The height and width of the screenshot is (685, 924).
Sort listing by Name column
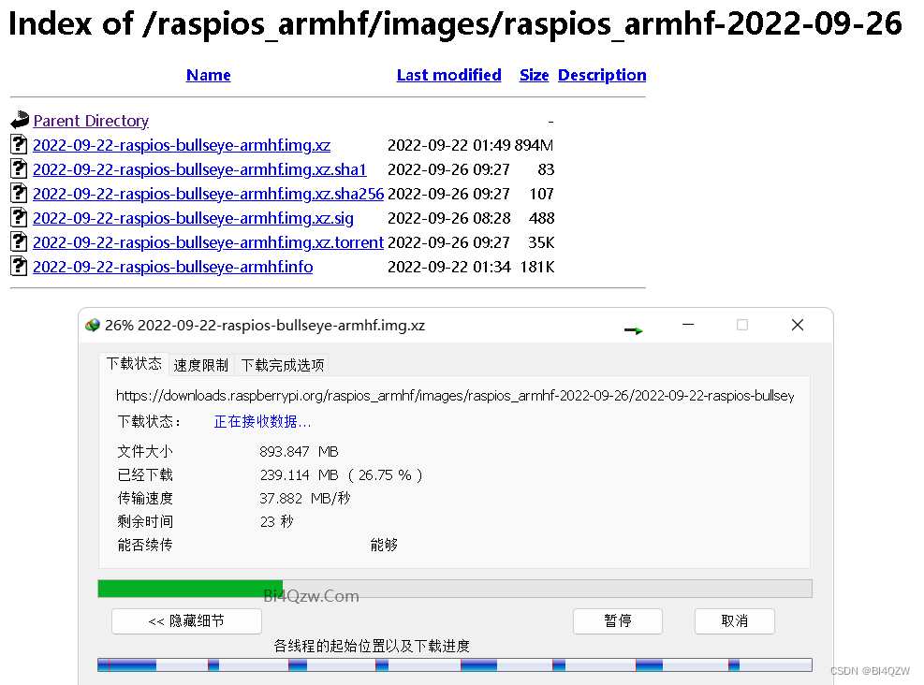pos(208,75)
